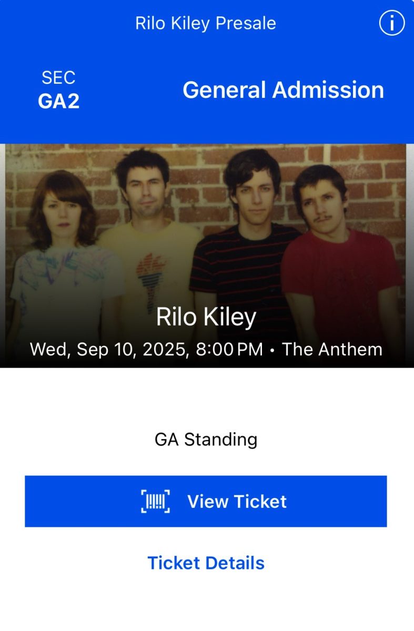Click The Anthem venue name
414x631 pixels.
tap(332, 349)
